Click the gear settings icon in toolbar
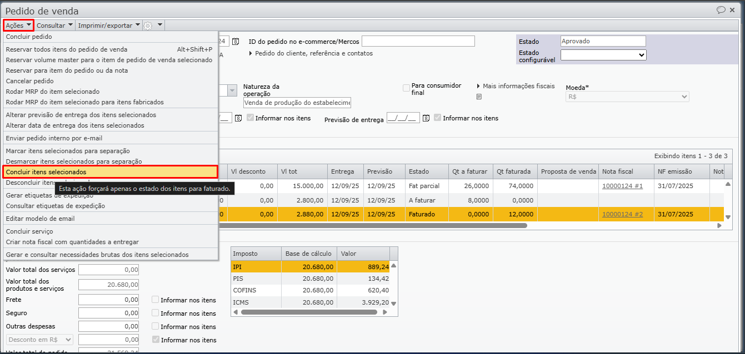 (147, 26)
